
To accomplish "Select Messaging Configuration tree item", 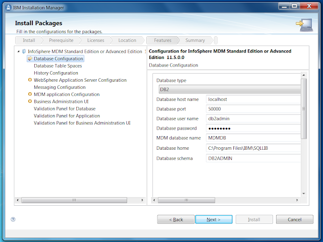I will coord(60,87).
